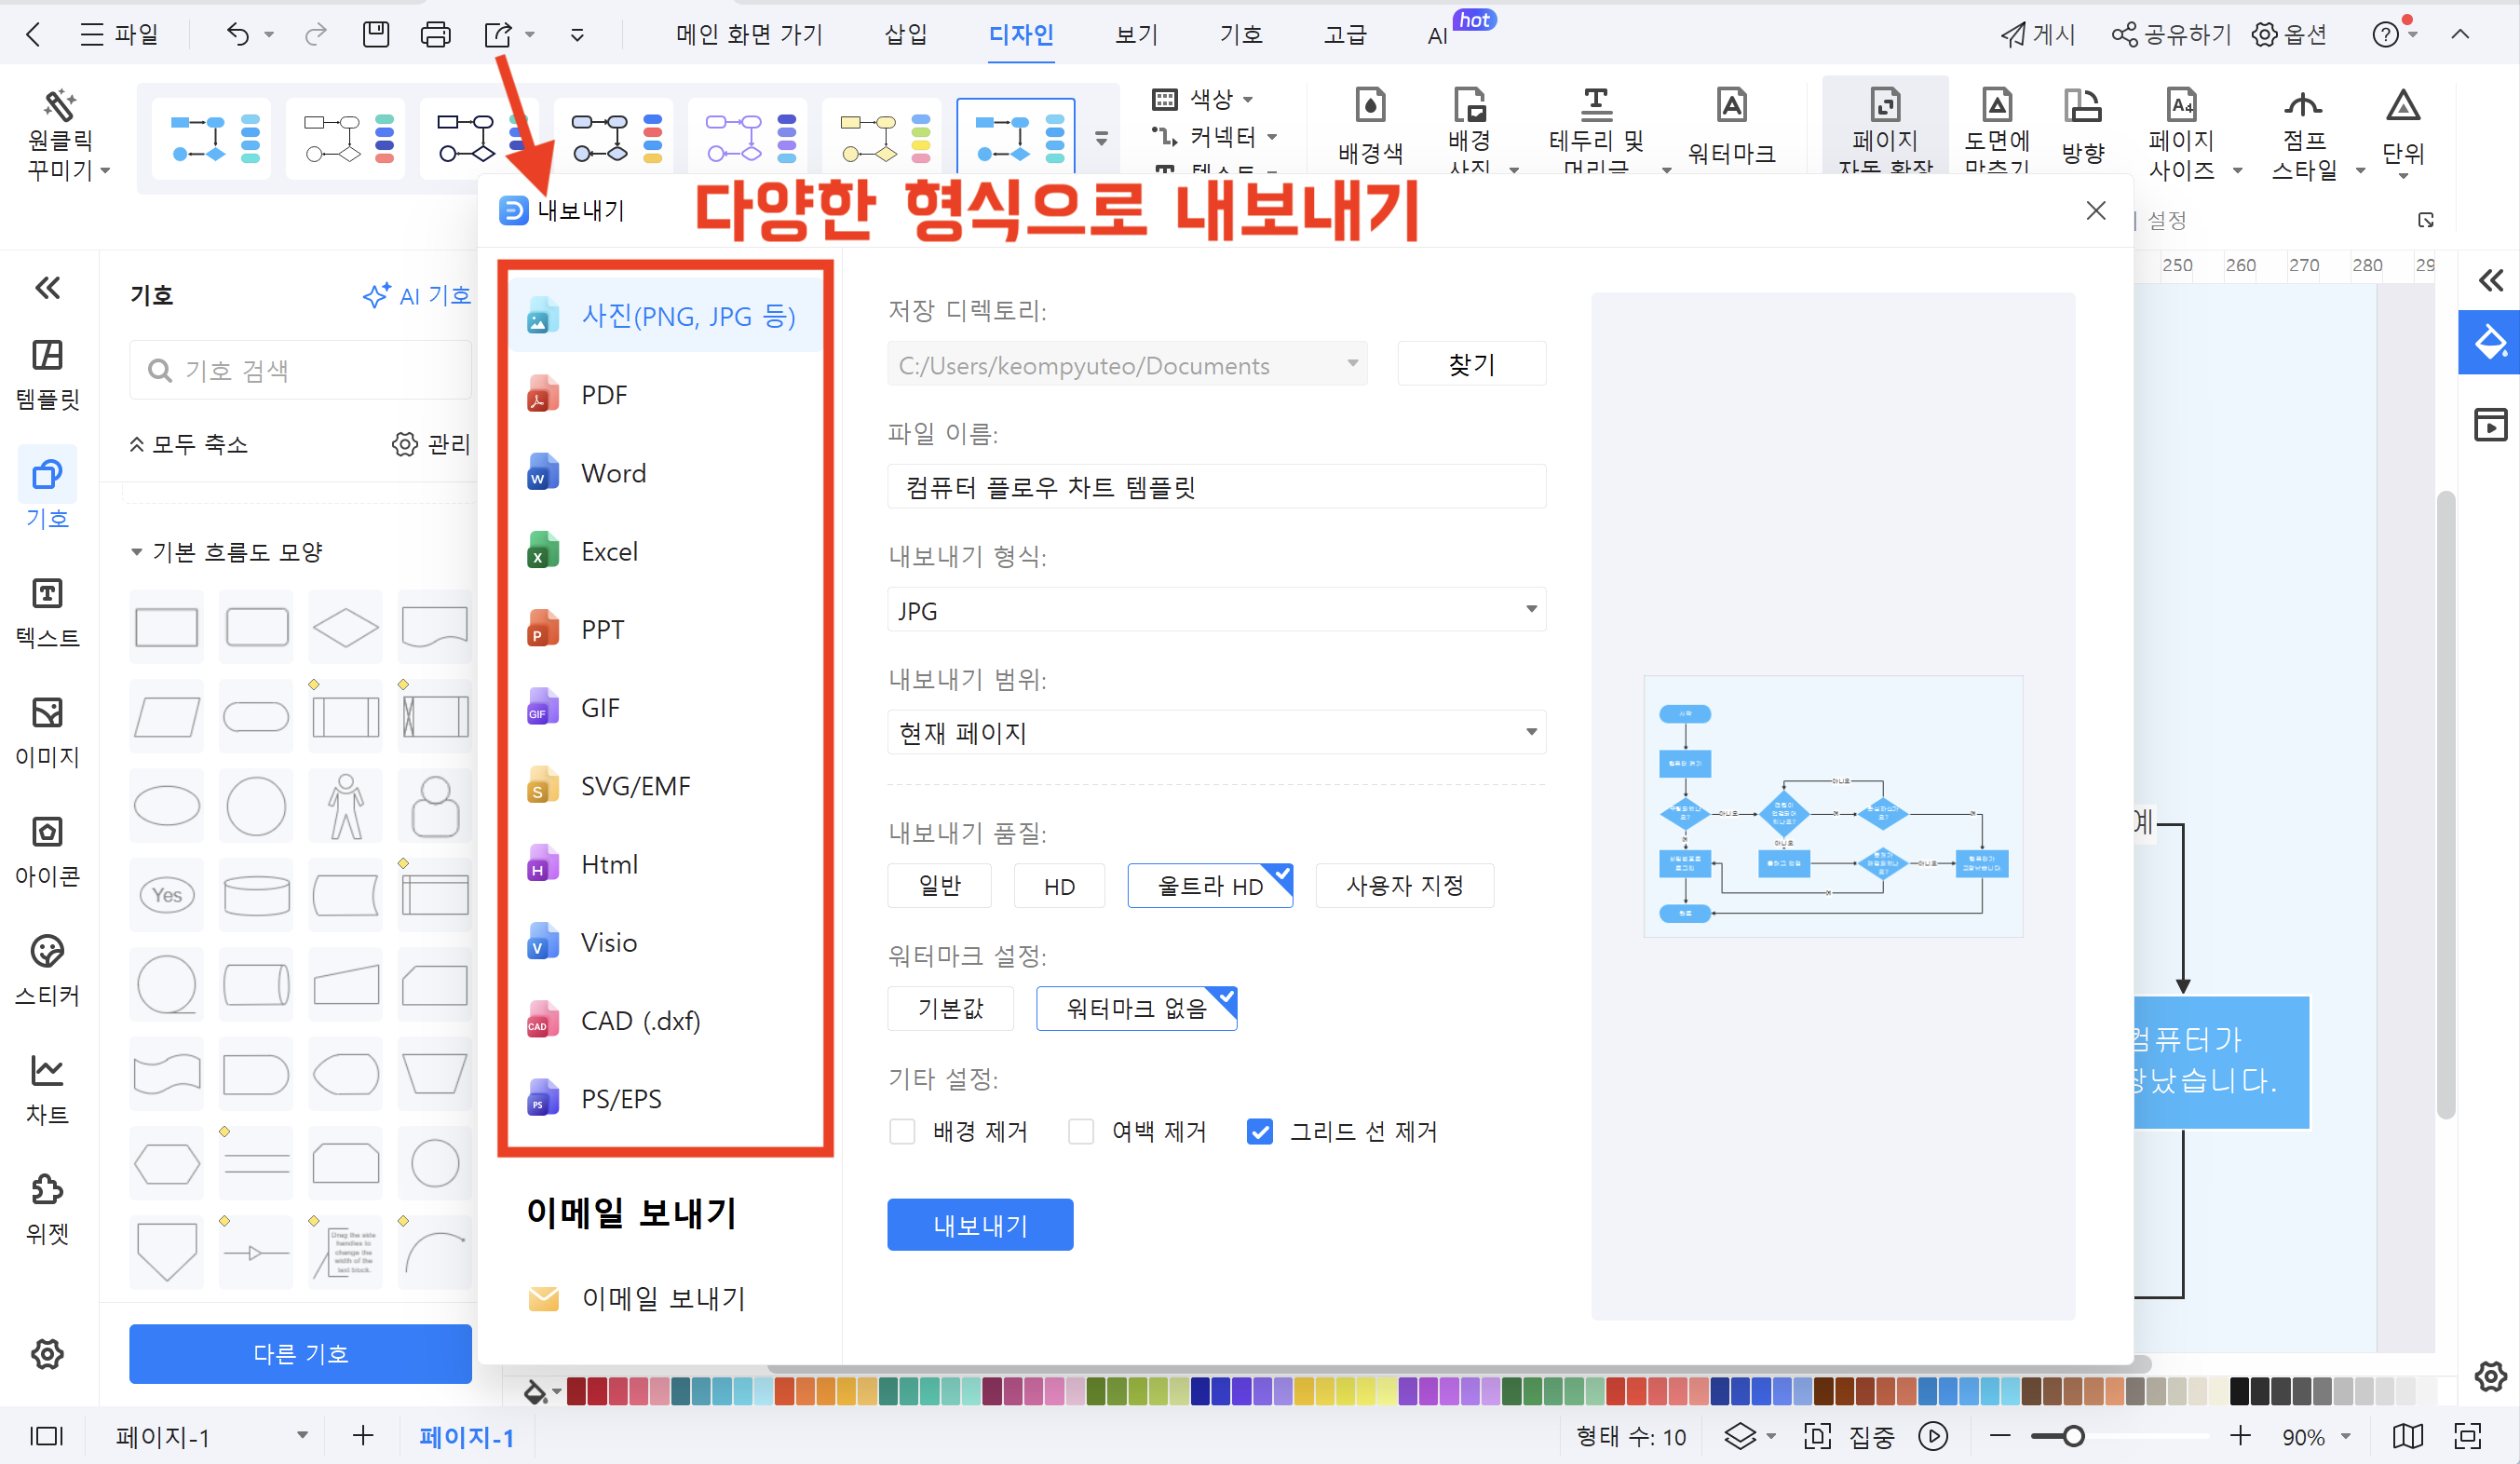Open the 템플릿 sidebar panel icon
2520x1464 pixels.
pyautogui.click(x=47, y=357)
